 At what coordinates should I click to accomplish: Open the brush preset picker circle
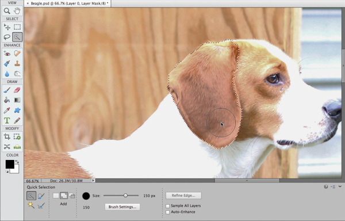[86, 196]
